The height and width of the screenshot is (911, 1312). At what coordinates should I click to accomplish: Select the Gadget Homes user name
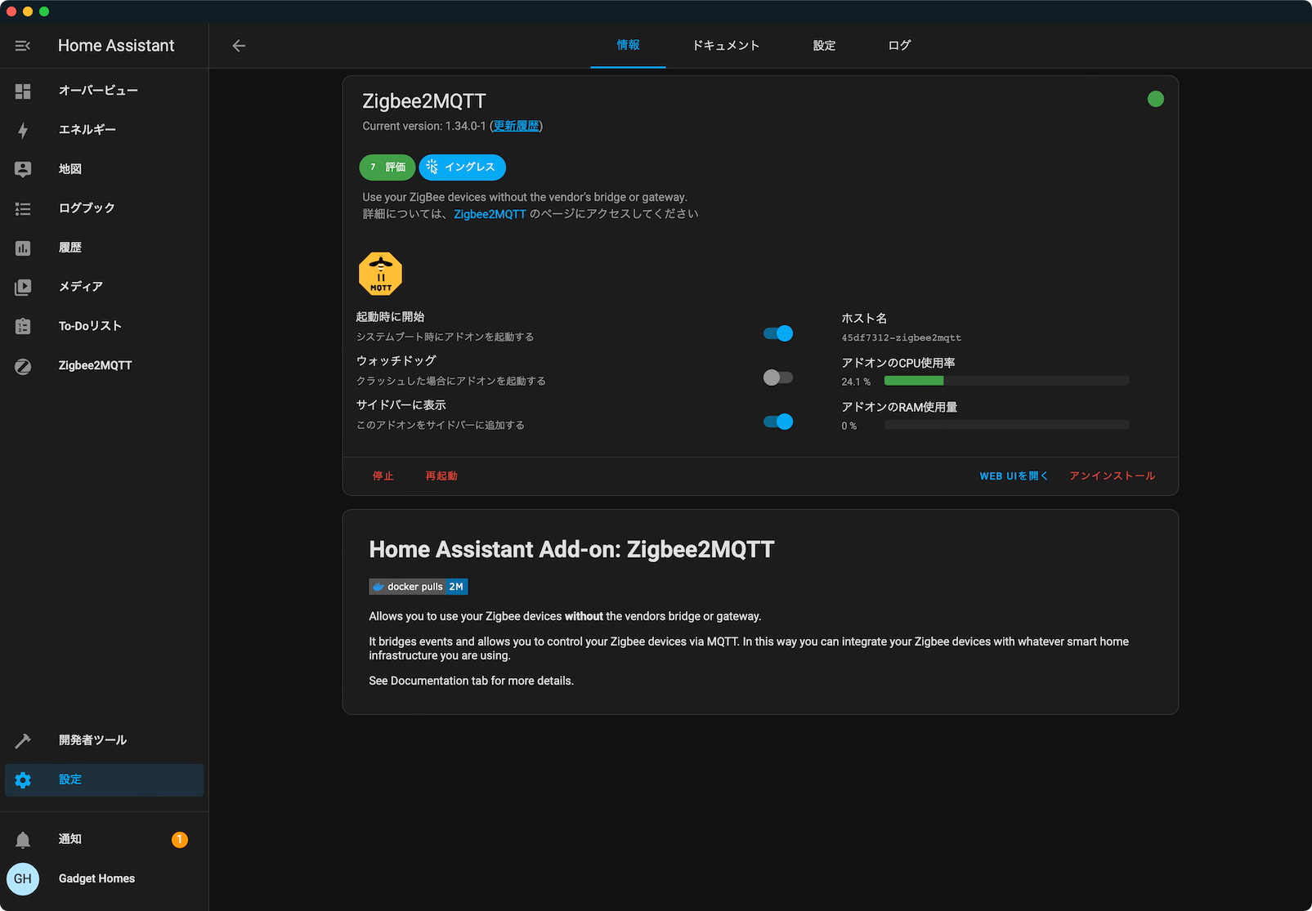point(96,879)
